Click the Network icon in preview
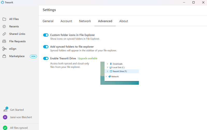 click(x=109, y=77)
